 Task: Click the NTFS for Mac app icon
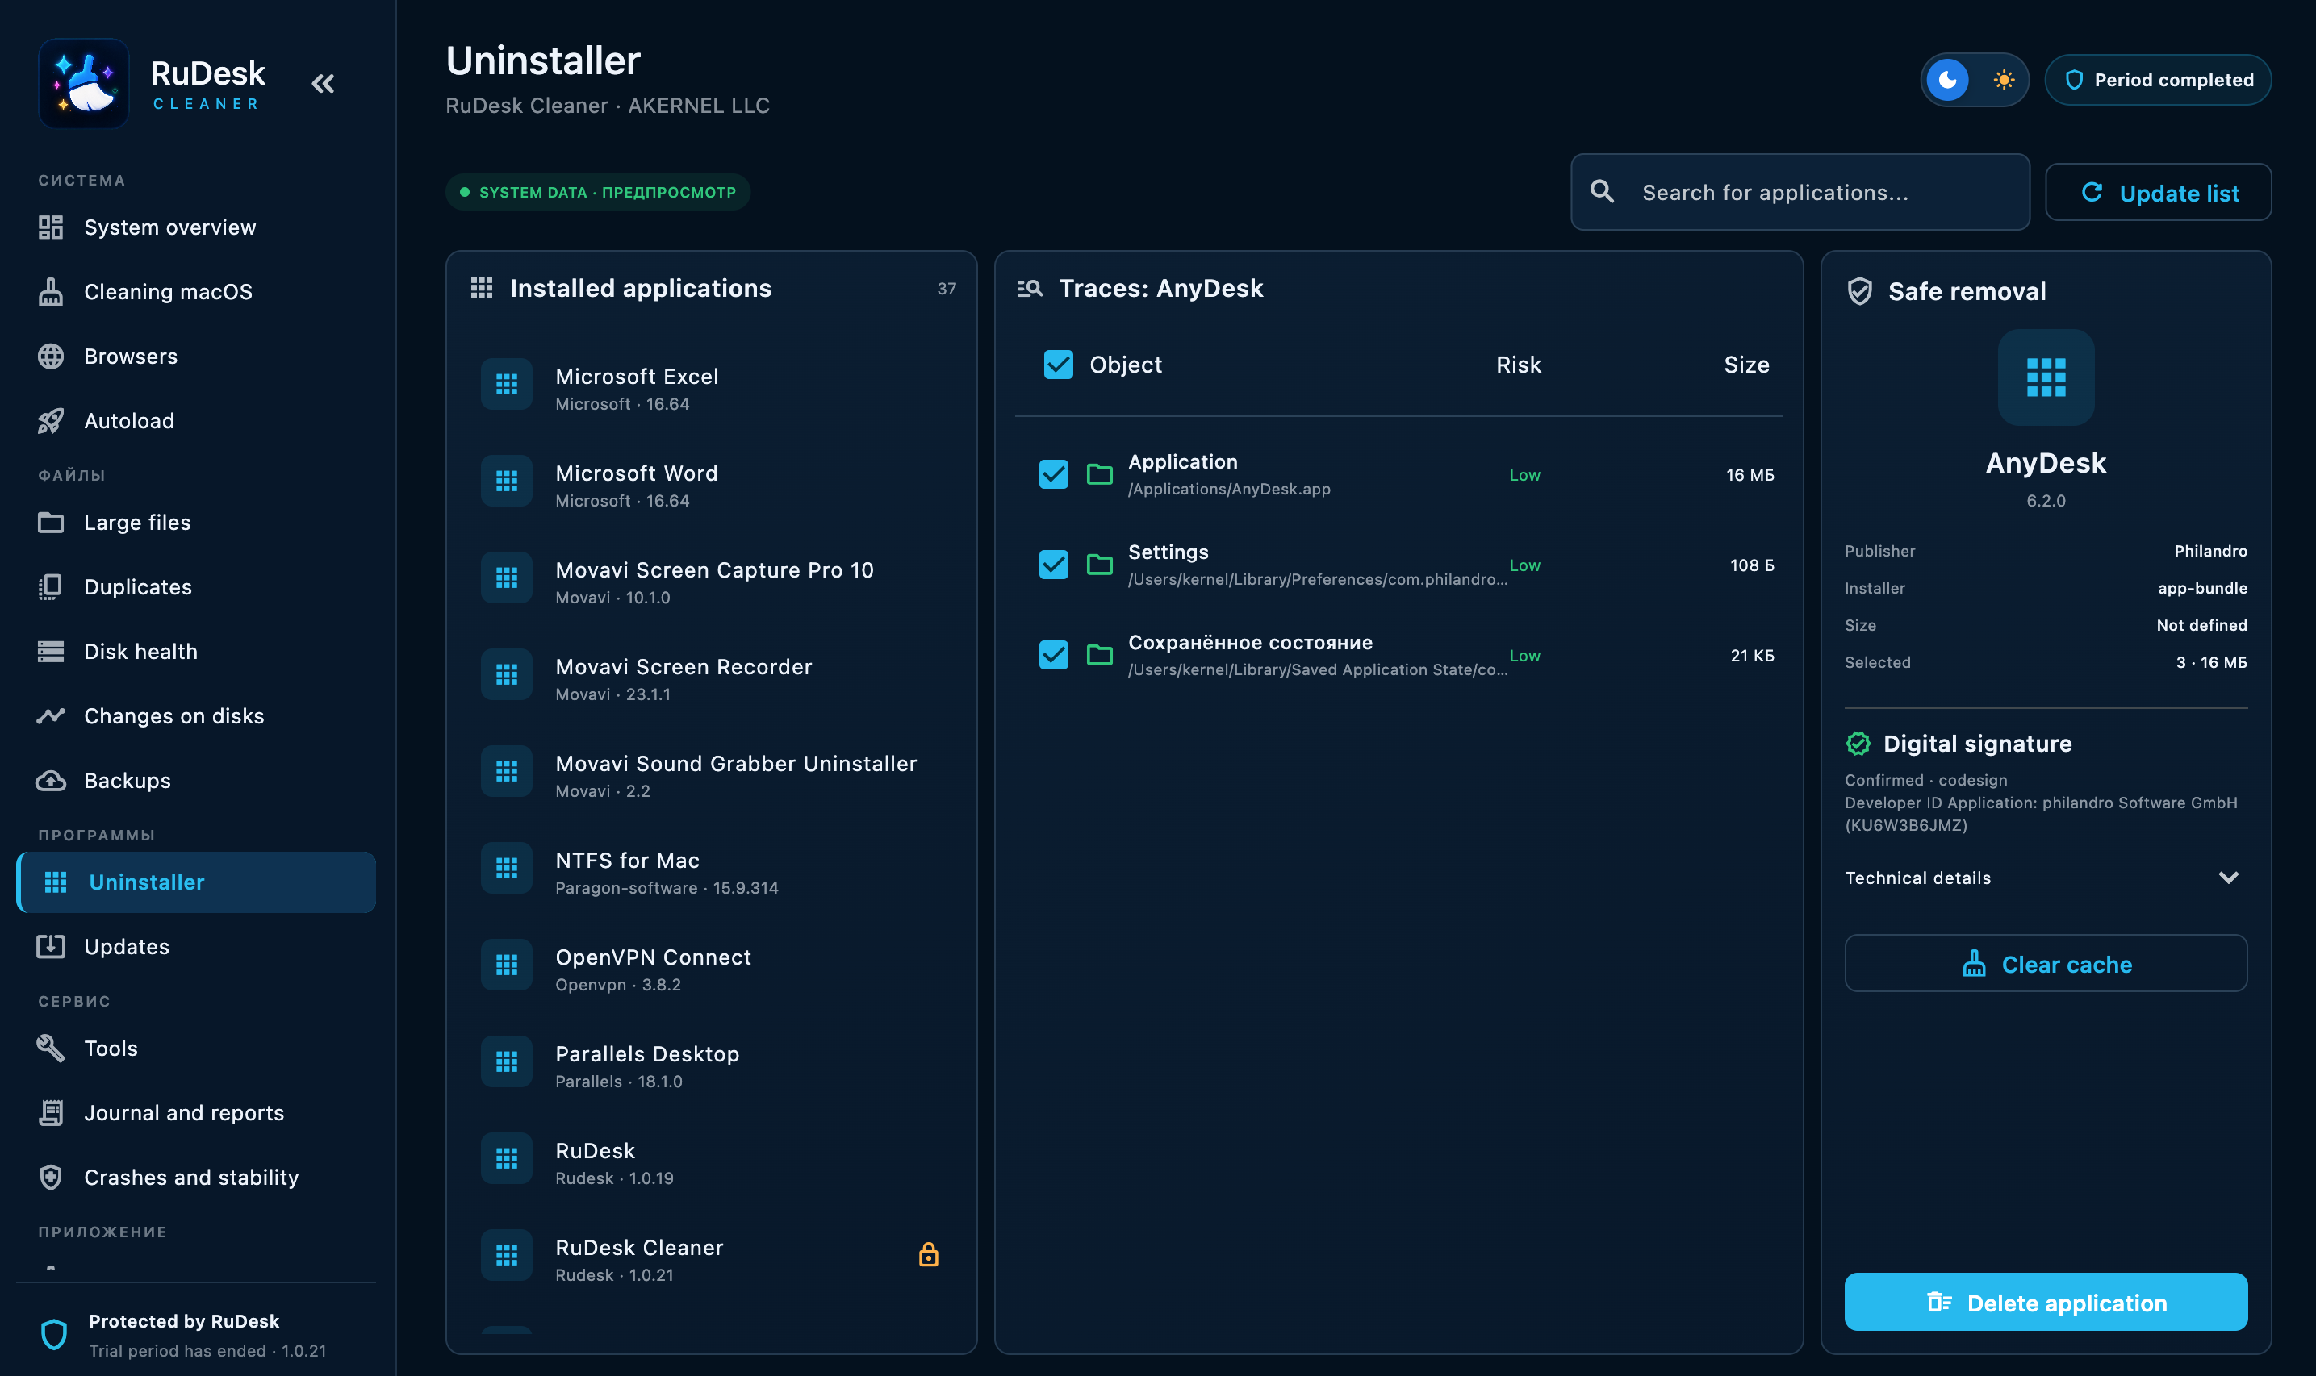(507, 868)
